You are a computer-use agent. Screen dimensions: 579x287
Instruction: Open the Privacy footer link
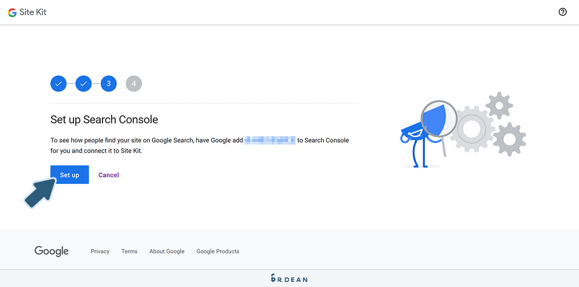(x=100, y=251)
